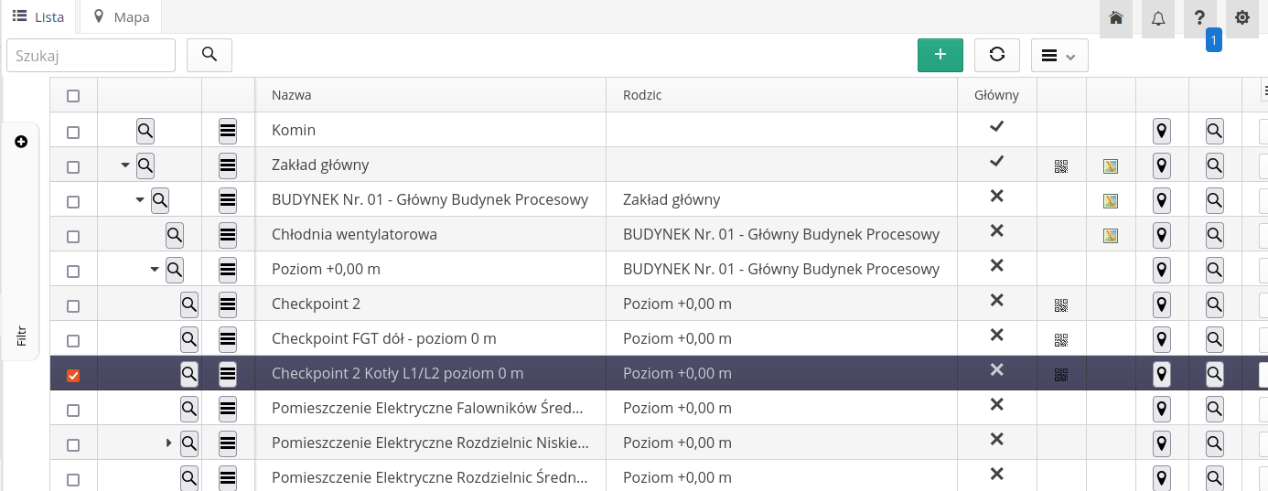Image resolution: width=1268 pixels, height=491 pixels.
Task: Click the help question mark icon
Action: pos(1199,18)
